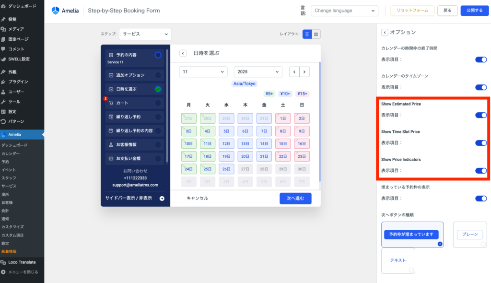Click the 公開する button
491x283 pixels.
coord(474,11)
